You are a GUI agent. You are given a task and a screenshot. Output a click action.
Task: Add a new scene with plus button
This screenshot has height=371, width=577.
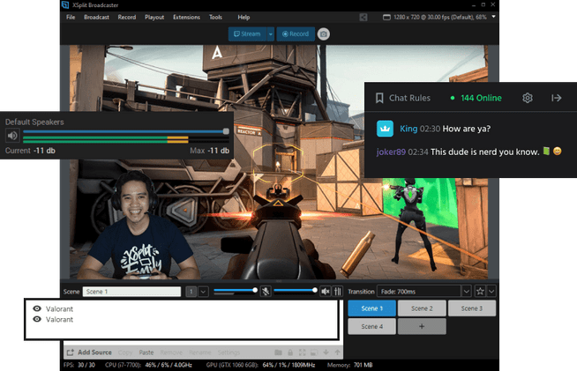(x=422, y=327)
